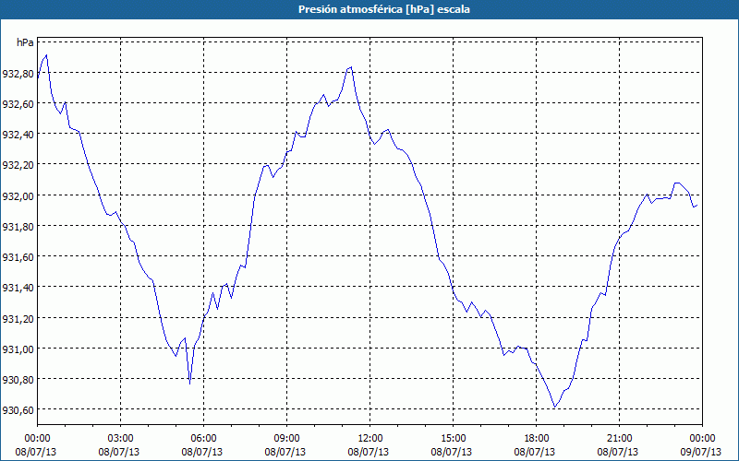The width and height of the screenshot is (739, 461).
Task: Click the 08/07/13 date under 06:00
Action: click(x=201, y=452)
